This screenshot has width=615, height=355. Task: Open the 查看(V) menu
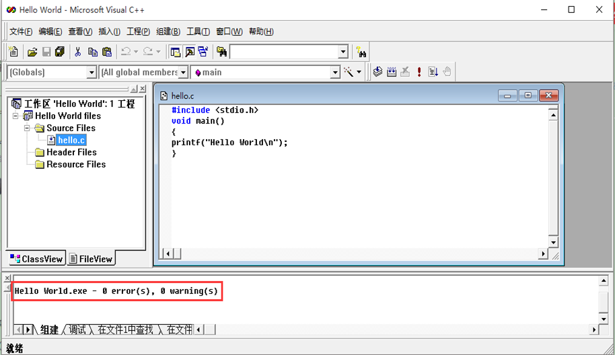click(80, 32)
